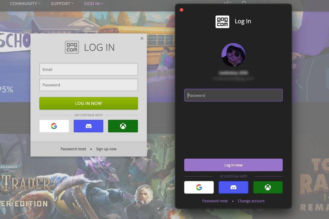Click the user avatar in dark window
The width and height of the screenshot is (329, 219).
[x=233, y=55]
